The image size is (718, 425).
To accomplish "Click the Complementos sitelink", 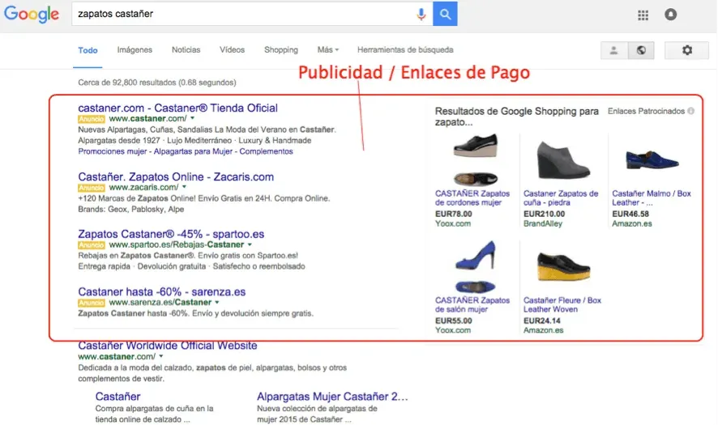I will pyautogui.click(x=266, y=151).
